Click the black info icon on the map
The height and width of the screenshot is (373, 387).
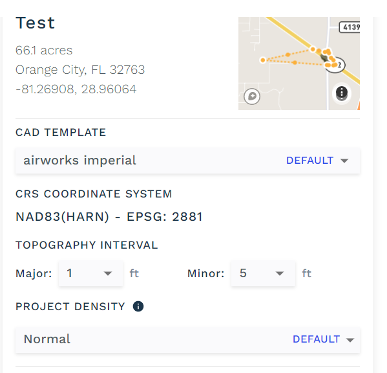(342, 93)
